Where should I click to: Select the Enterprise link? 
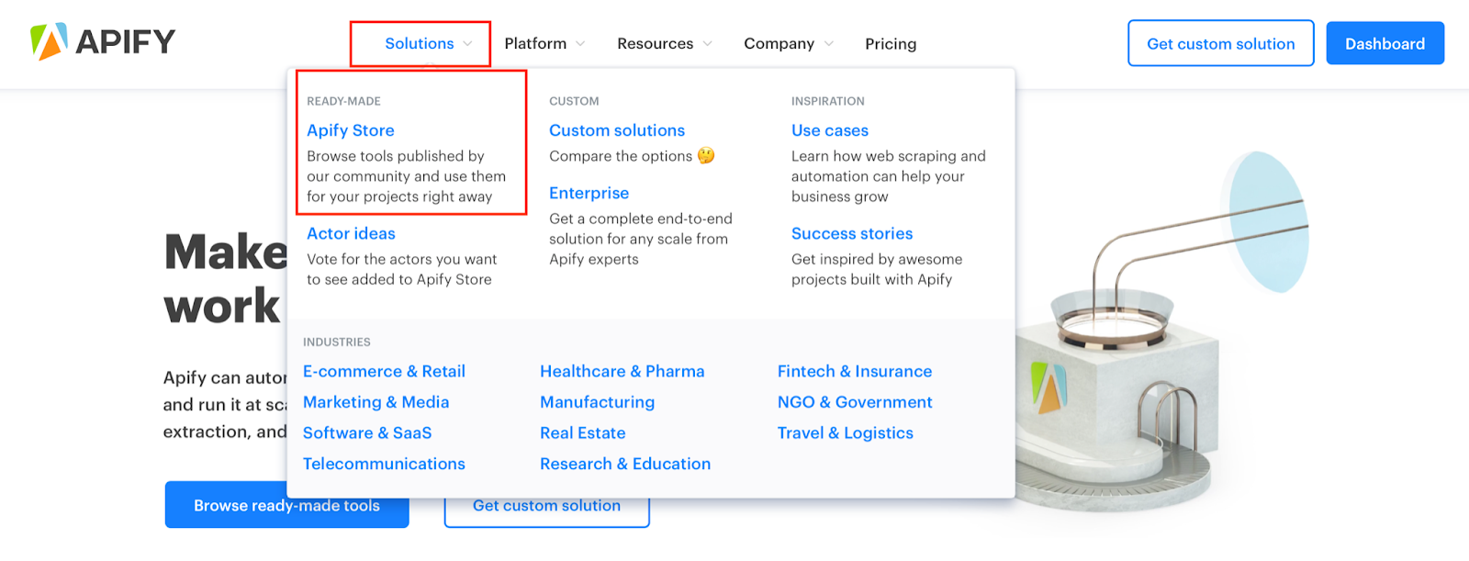click(x=589, y=193)
